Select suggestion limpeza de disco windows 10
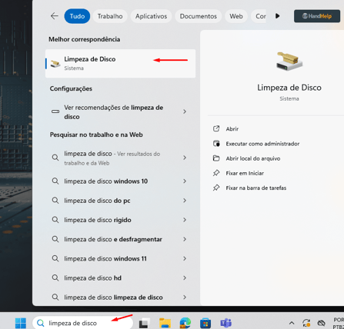This screenshot has width=344, height=329. click(120, 181)
